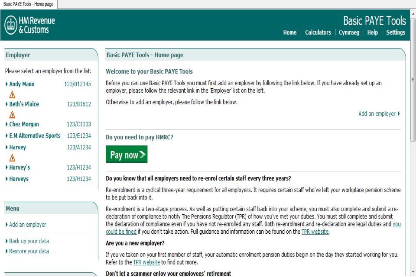This screenshot has width=416, height=277.
Task: Click Back up your data link
Action: 29,241
